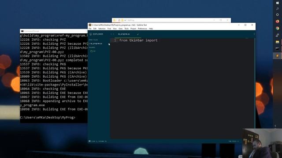282x158 pixels.
Task: Expand the folder in Sublime sidebar
Action: pos(93,51)
